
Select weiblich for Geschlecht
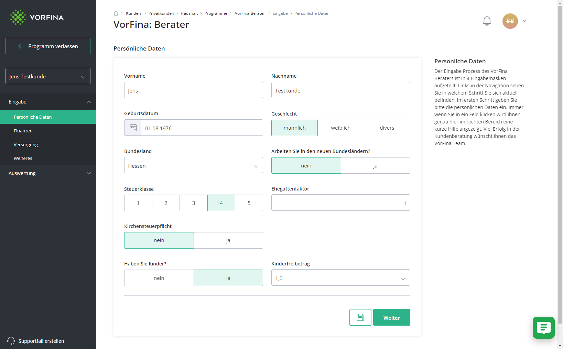click(x=341, y=128)
